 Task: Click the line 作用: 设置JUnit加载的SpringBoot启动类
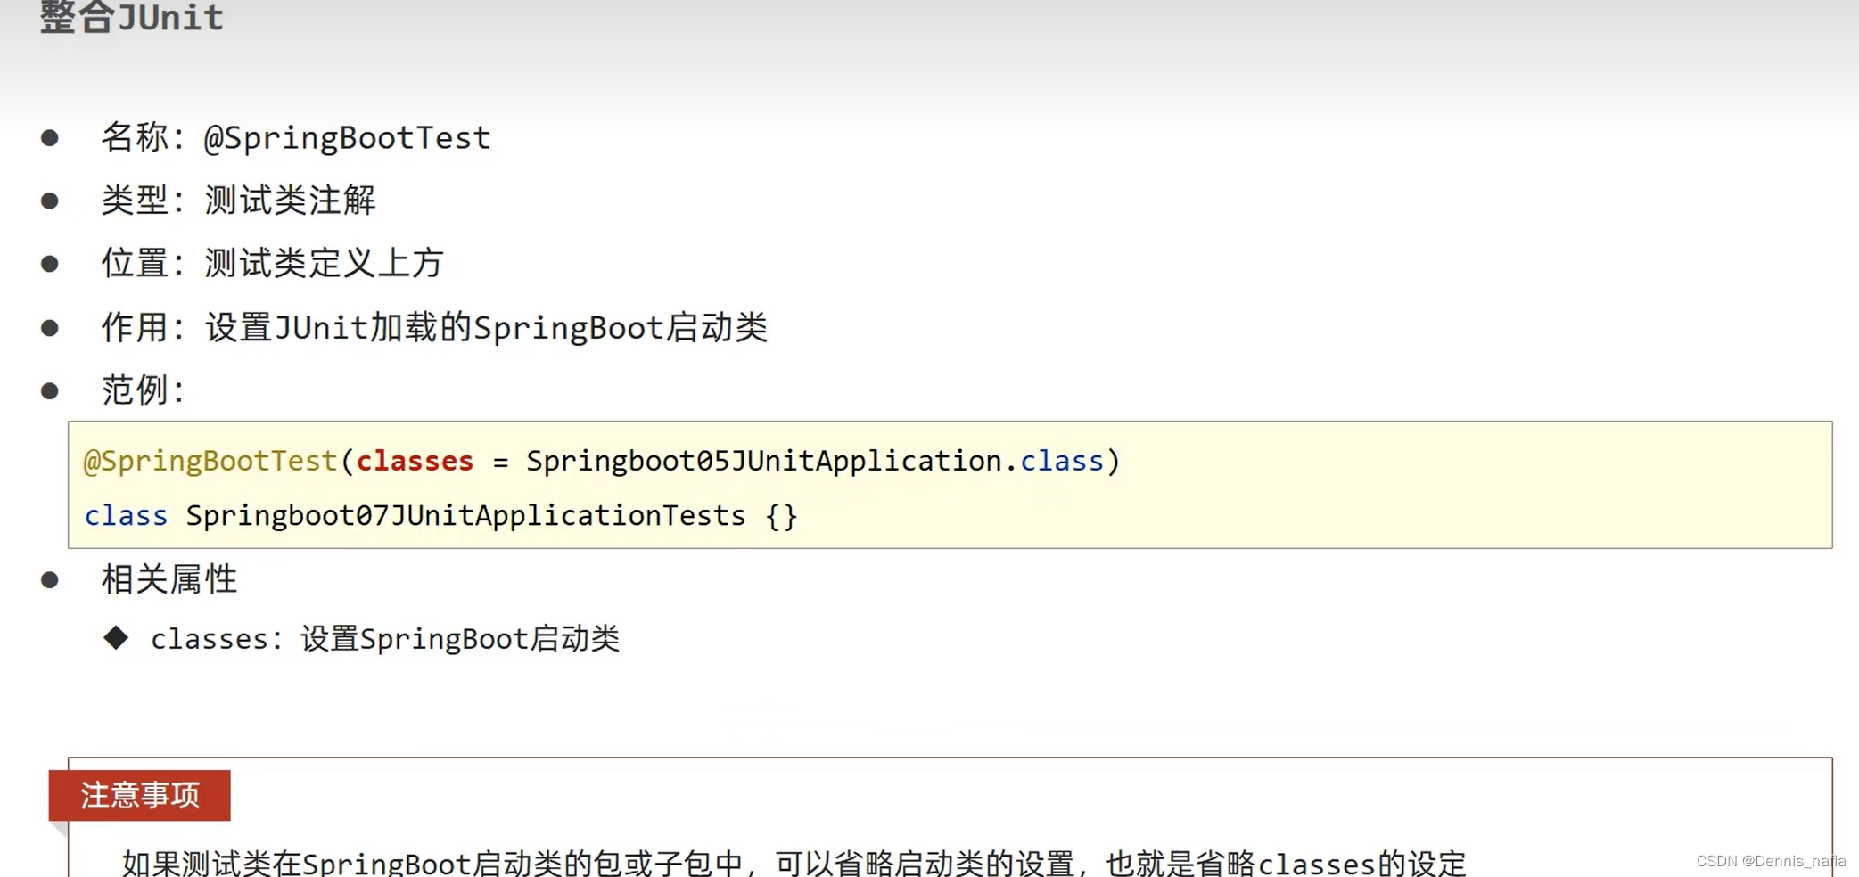434,327
